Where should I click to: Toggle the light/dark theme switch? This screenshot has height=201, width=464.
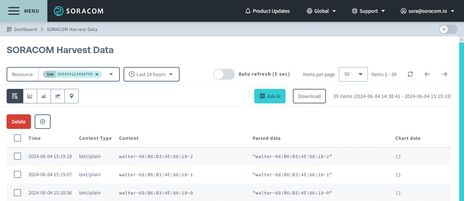(x=448, y=29)
